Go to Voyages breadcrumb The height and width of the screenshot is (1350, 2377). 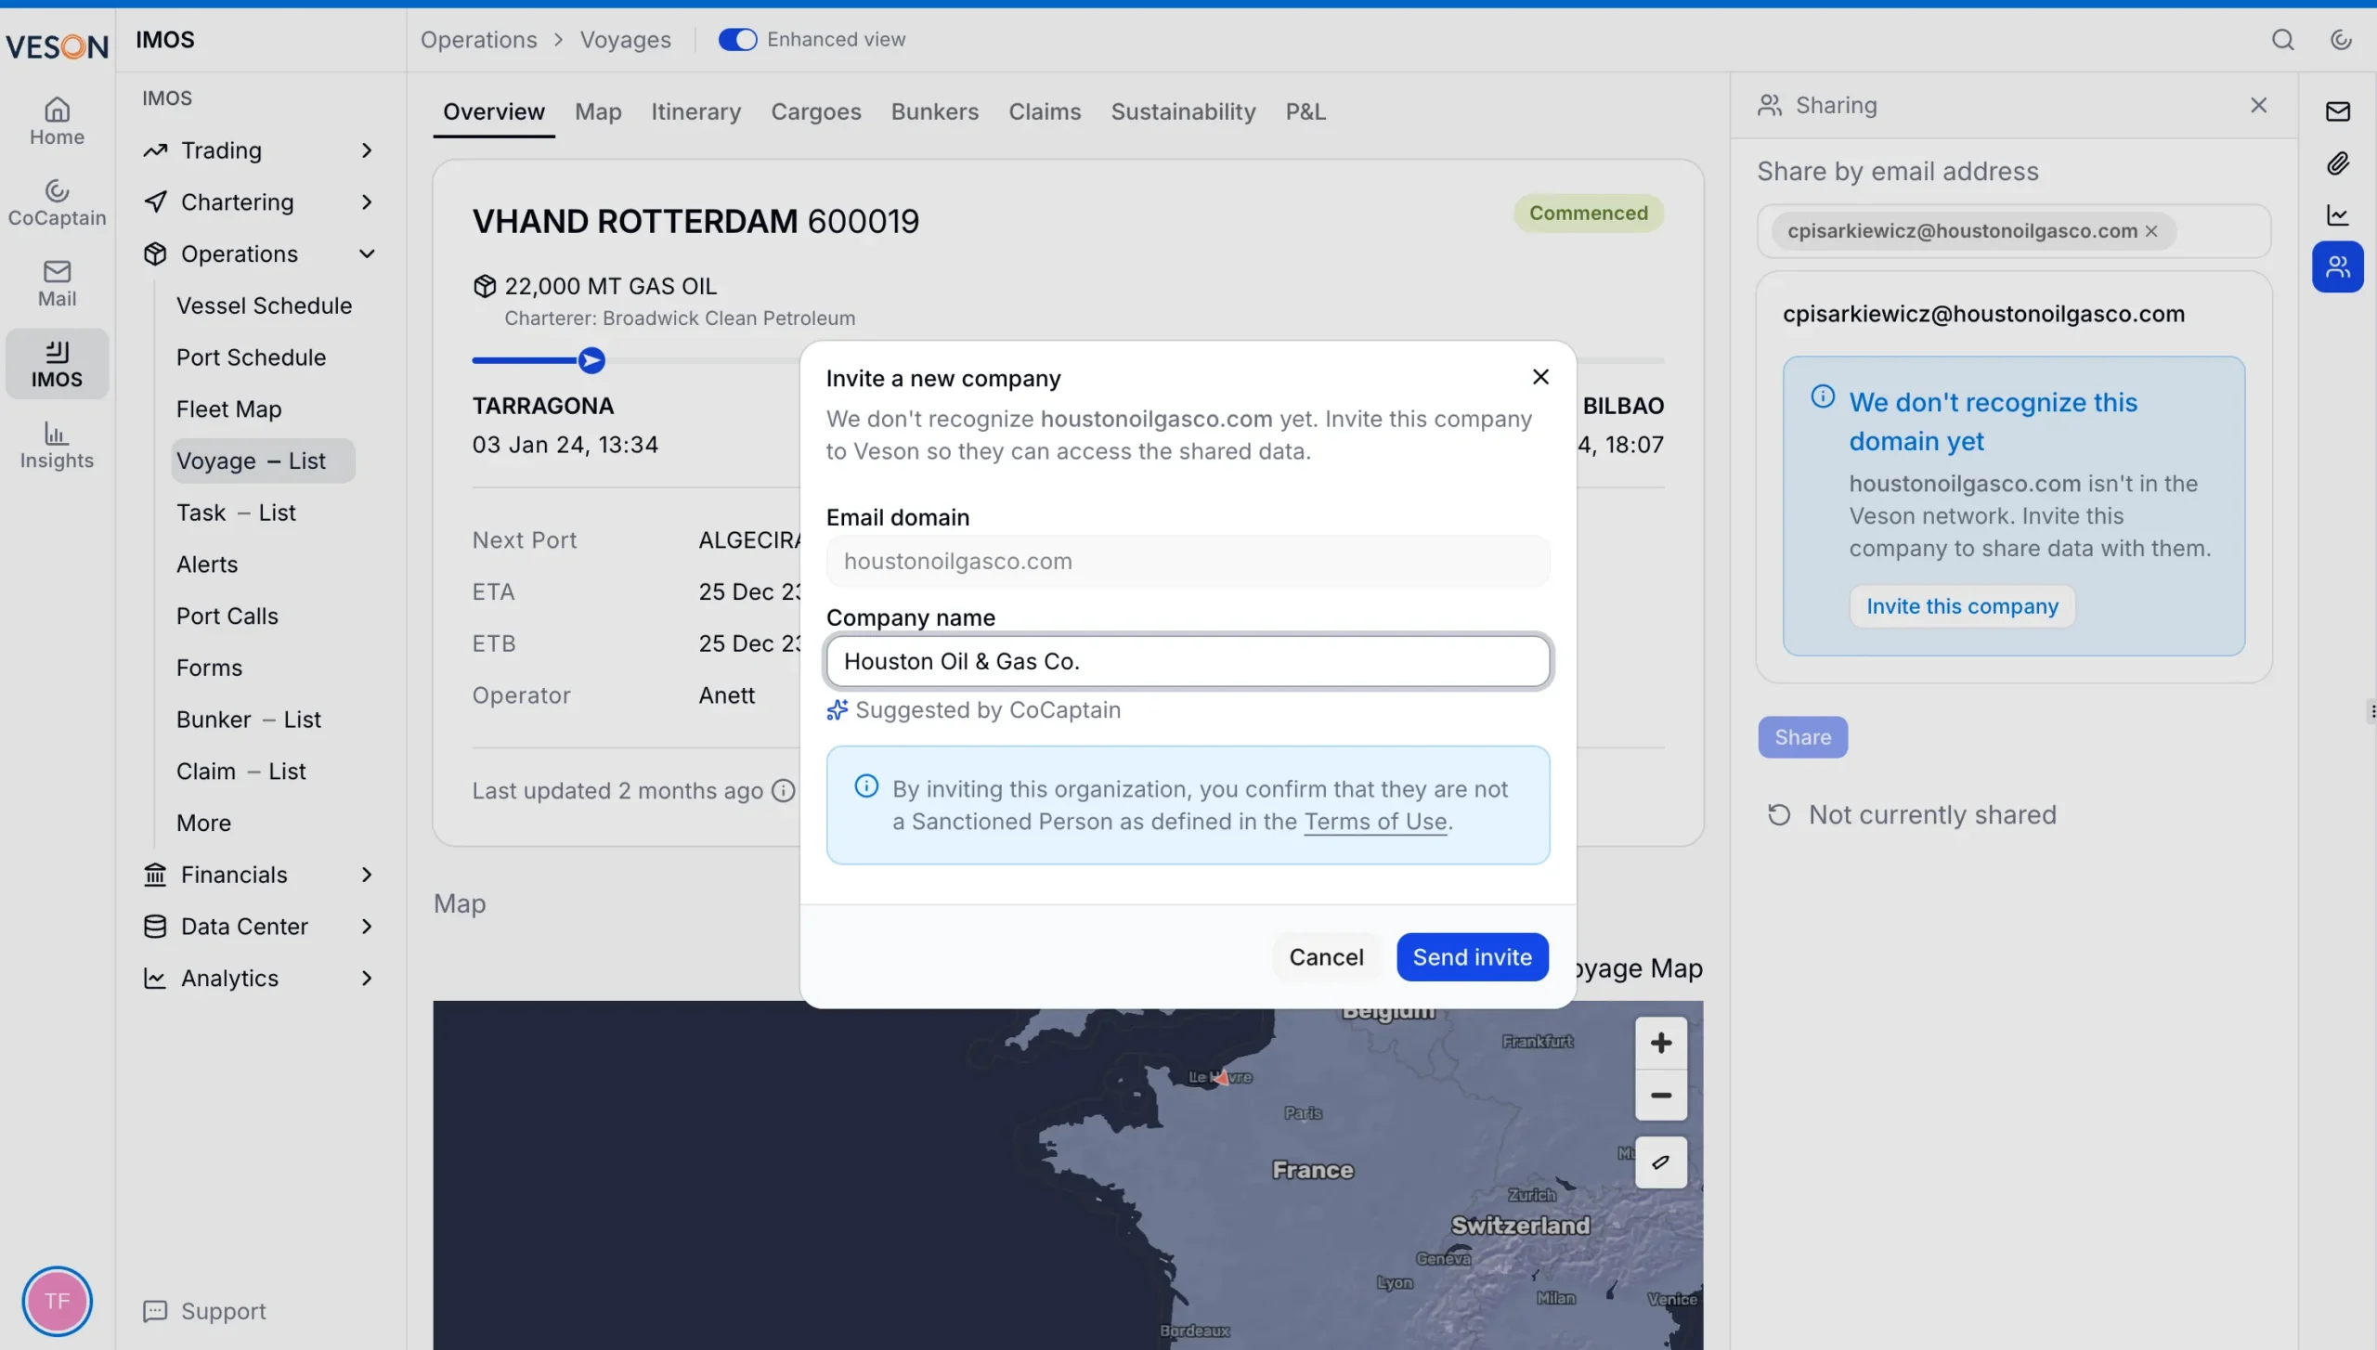[625, 39]
